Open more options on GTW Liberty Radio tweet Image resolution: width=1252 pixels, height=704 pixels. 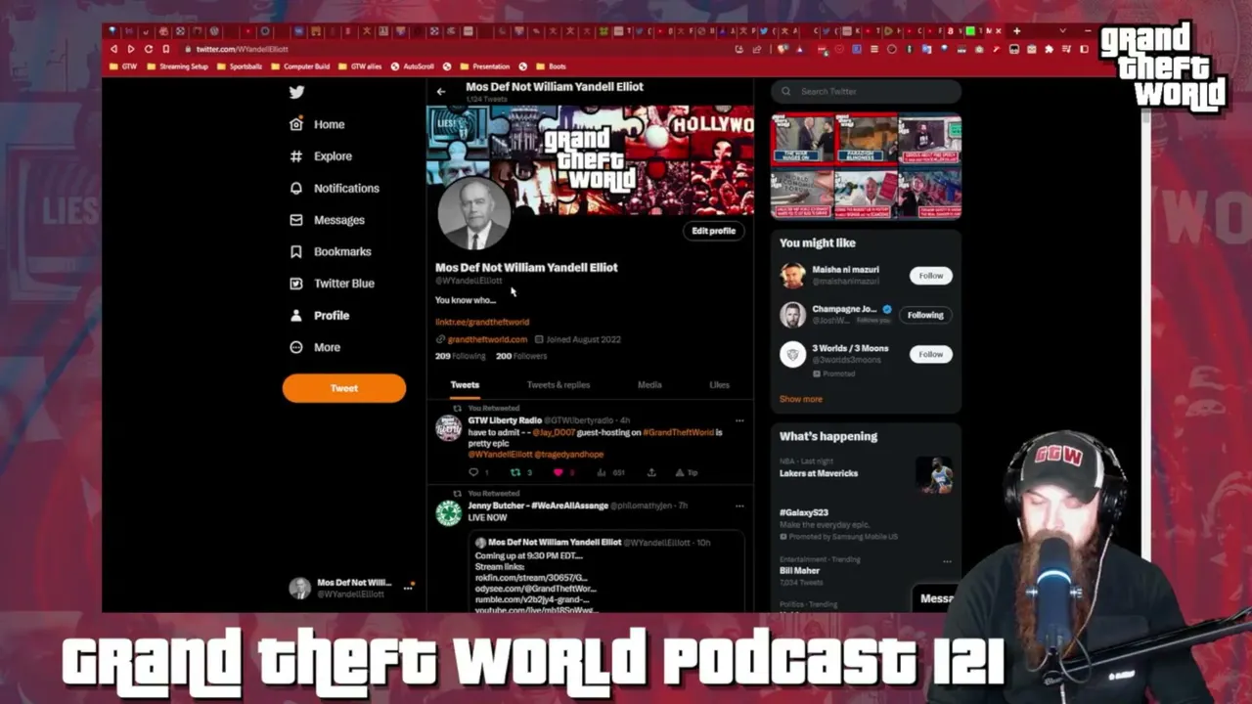pos(739,420)
